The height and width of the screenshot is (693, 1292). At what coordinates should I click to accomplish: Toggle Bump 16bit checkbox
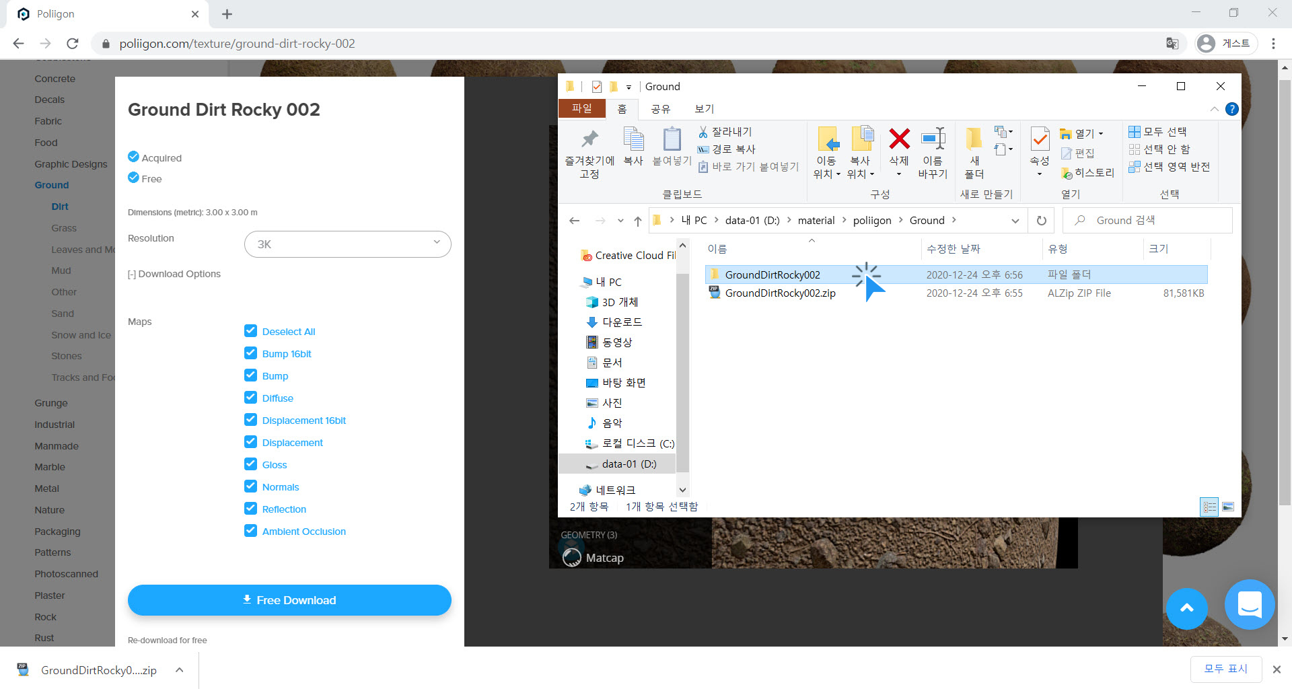coord(251,353)
